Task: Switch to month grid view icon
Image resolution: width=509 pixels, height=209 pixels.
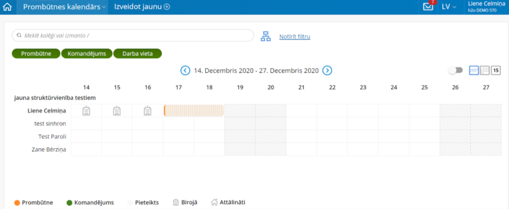Action: pos(485,70)
